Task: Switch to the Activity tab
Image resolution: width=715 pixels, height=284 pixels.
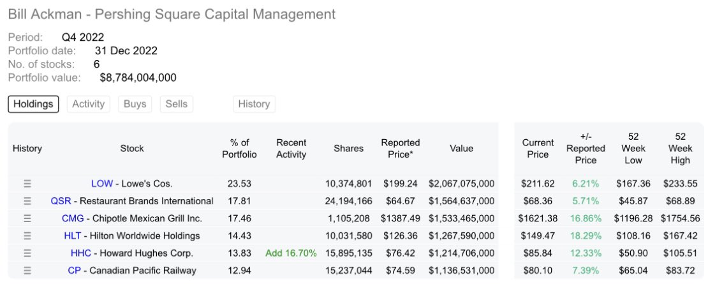Action: 89,104
